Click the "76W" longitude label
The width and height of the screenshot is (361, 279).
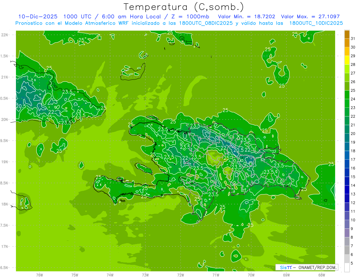pyautogui.click(x=39, y=275)
